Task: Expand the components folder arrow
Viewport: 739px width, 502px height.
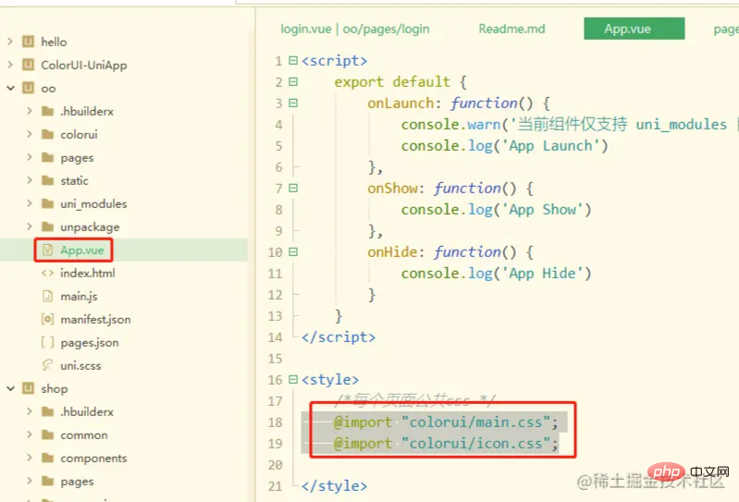Action: [30, 458]
